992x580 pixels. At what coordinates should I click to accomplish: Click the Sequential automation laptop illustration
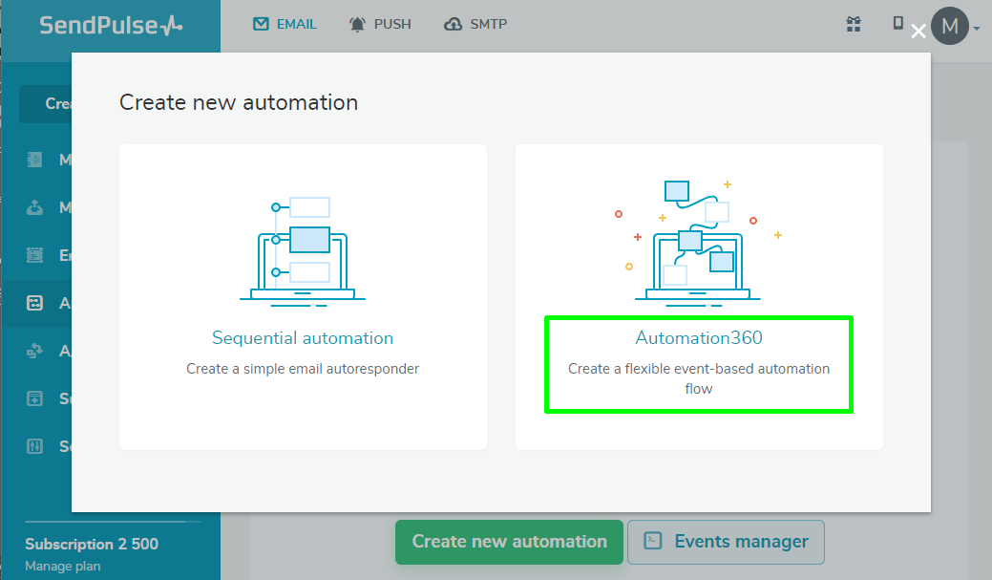tap(303, 252)
